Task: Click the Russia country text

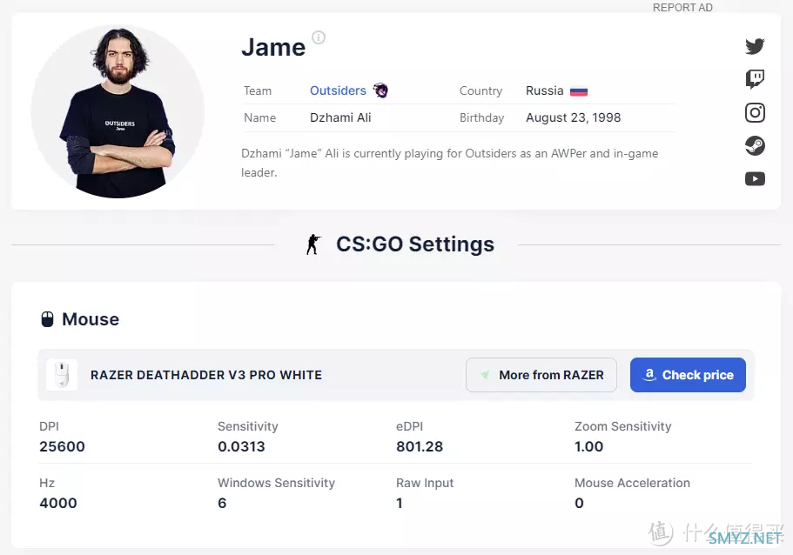Action: [544, 90]
